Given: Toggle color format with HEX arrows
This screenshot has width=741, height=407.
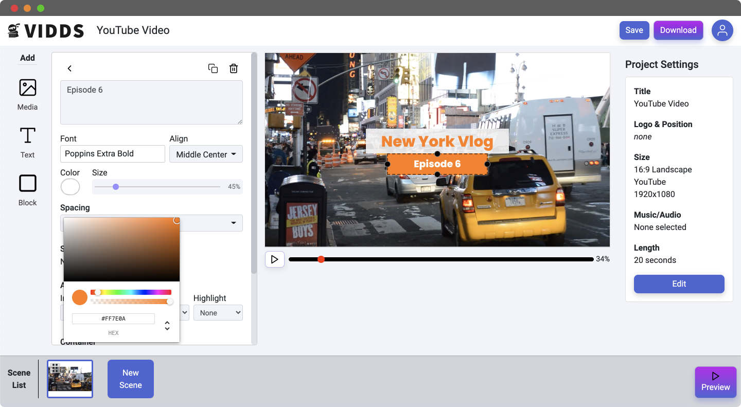Looking at the screenshot, I should pyautogui.click(x=167, y=326).
